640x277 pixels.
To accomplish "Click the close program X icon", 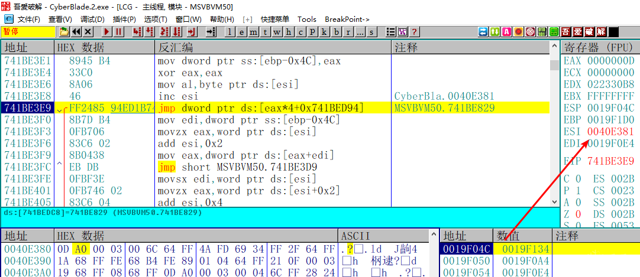I will 88,32.
